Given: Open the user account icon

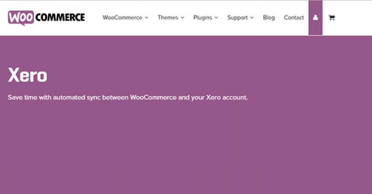Looking at the screenshot, I should coord(315,18).
